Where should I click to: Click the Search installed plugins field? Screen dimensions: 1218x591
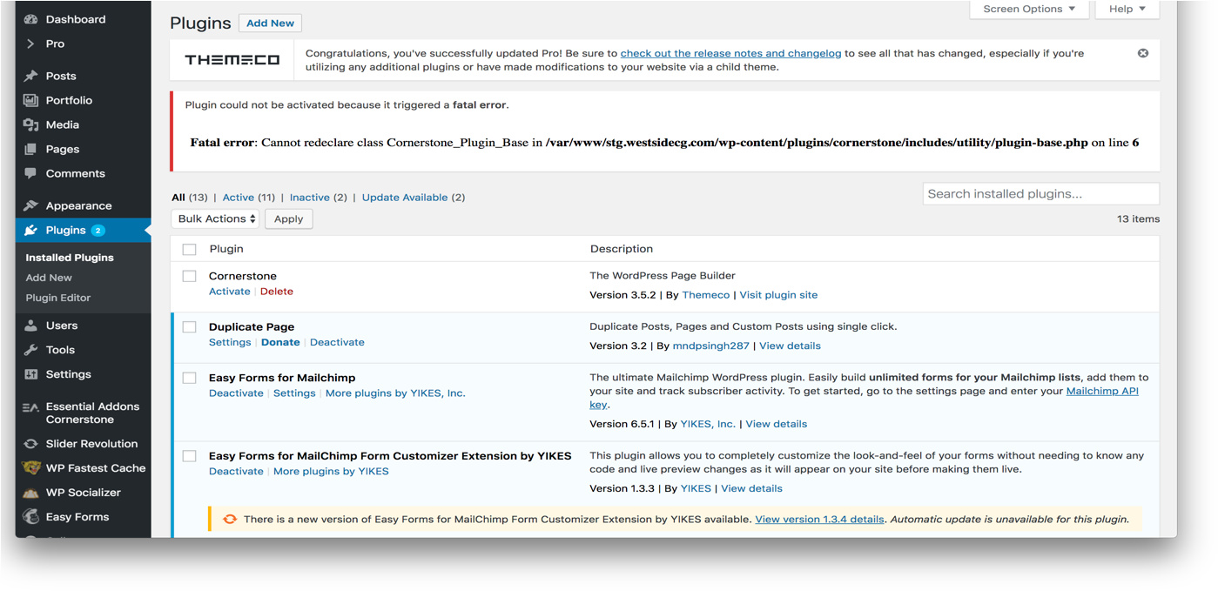tap(1040, 194)
